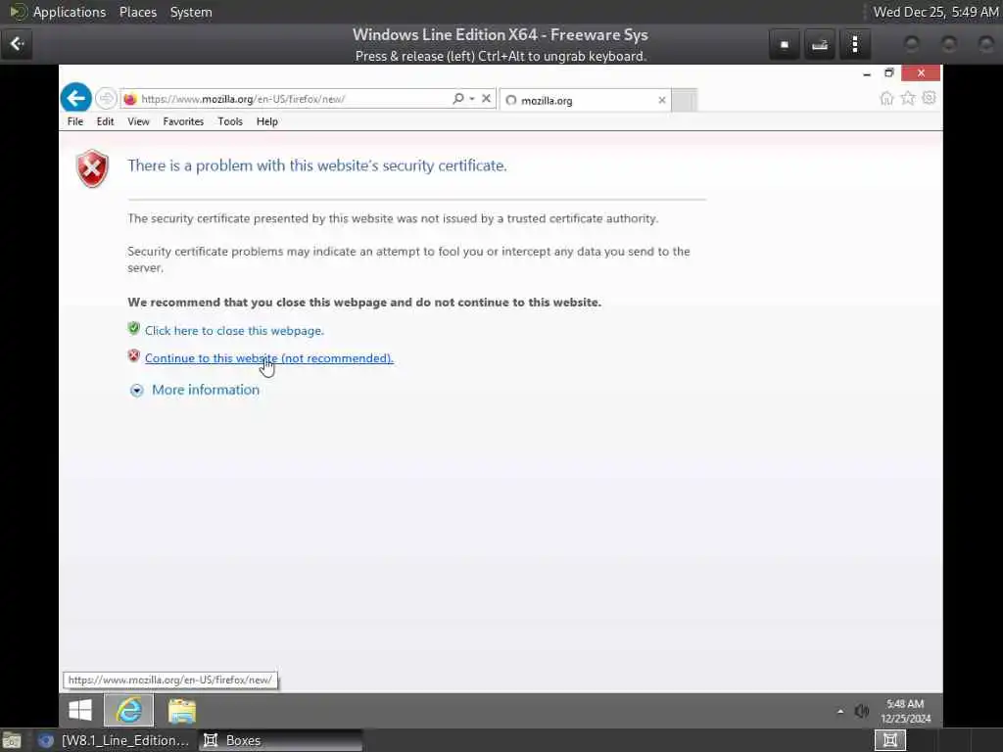The image size is (1003, 752).
Task: Open the Windows Start button
Action: pyautogui.click(x=80, y=710)
